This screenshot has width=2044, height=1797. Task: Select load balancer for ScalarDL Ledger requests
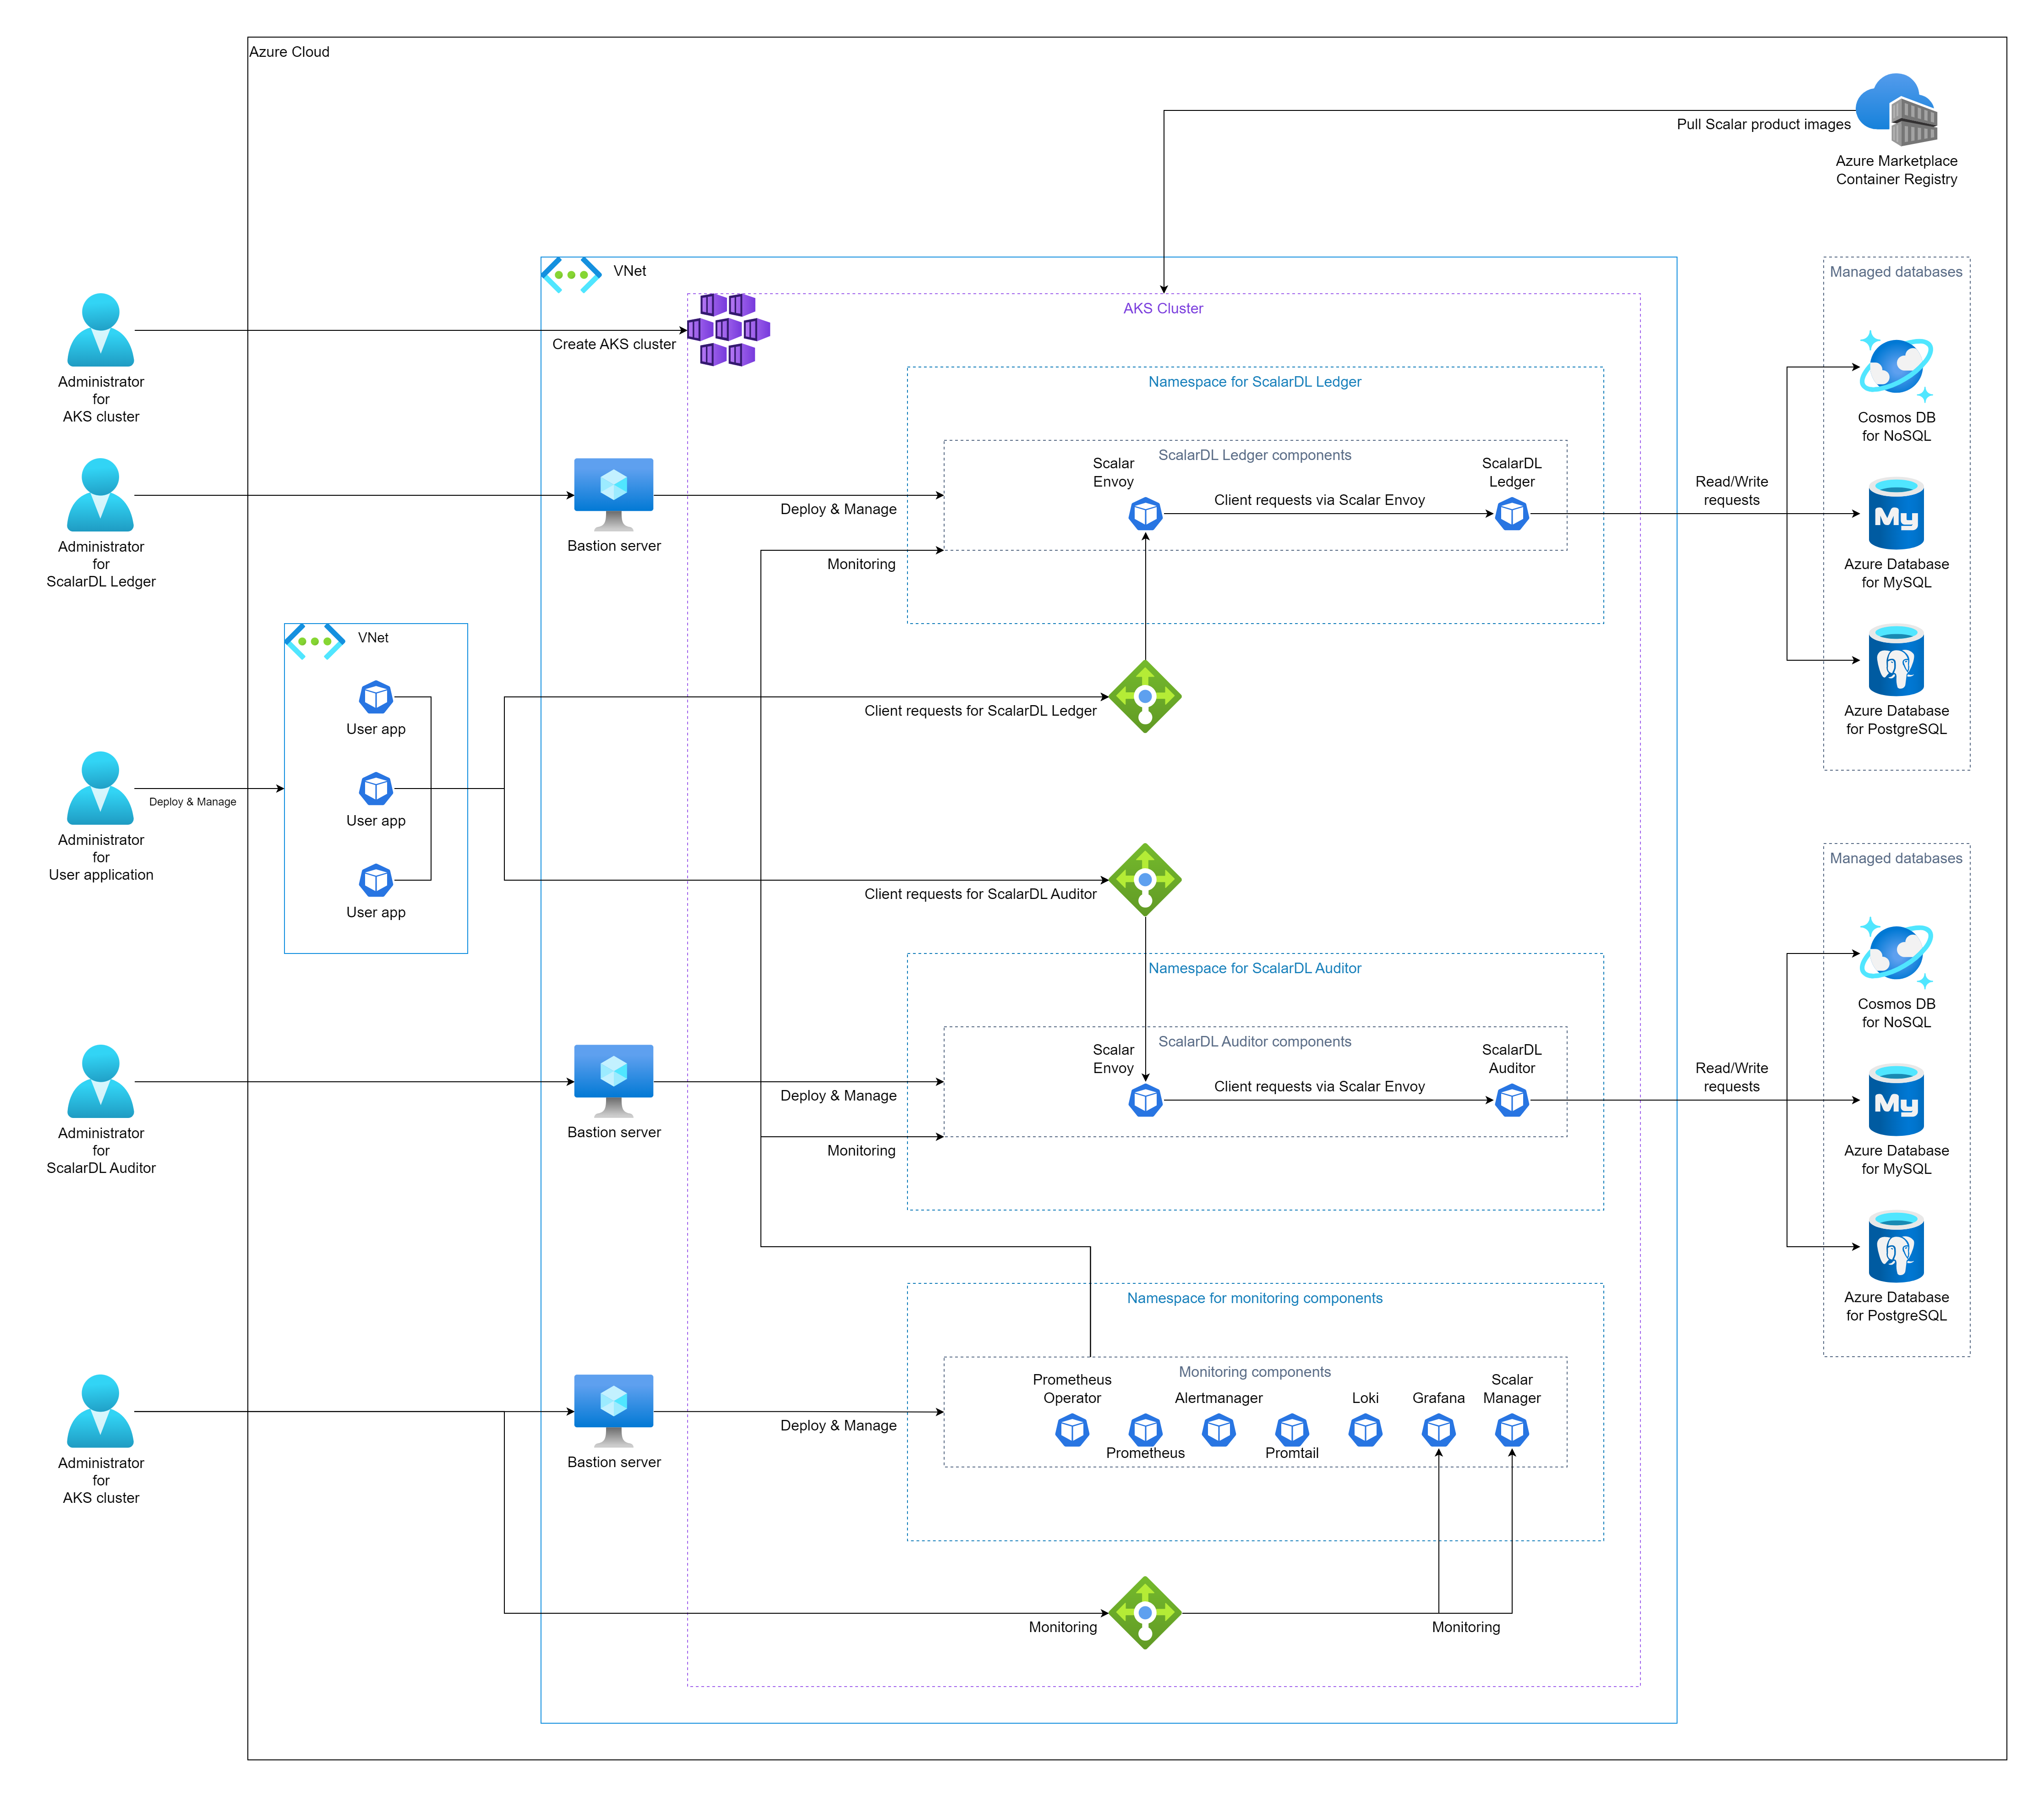click(1145, 697)
